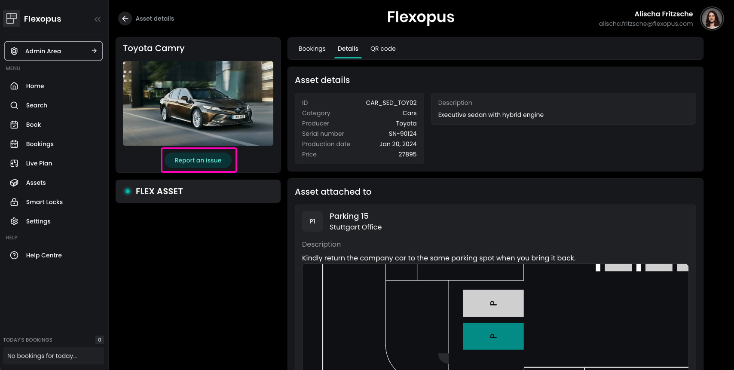Viewport: 734px width, 370px height.
Task: Go back using the arrow button
Action: pos(125,18)
